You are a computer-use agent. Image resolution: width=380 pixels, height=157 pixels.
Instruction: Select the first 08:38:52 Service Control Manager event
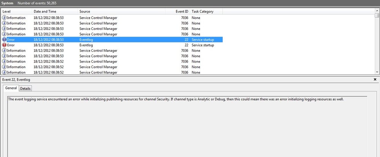tap(112, 62)
